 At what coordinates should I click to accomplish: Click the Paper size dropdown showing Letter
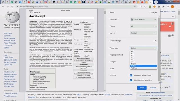click(143, 48)
